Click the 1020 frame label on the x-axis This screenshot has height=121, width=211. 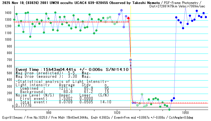(x=117, y=113)
